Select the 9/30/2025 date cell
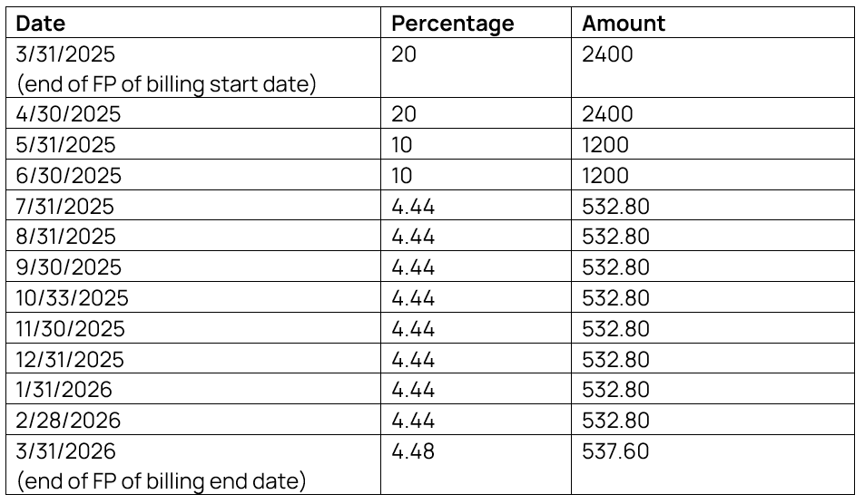Viewport: 865px width, 504px height. point(68,267)
